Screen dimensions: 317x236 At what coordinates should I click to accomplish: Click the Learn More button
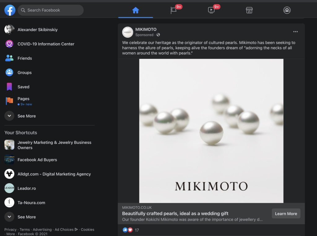click(x=286, y=213)
